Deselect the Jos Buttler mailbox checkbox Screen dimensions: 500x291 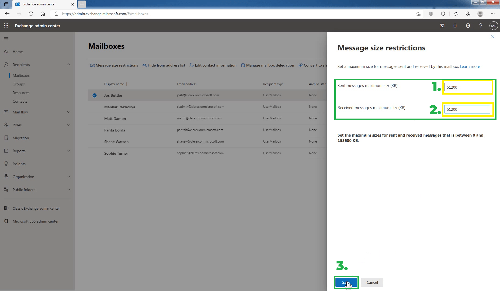tap(94, 95)
